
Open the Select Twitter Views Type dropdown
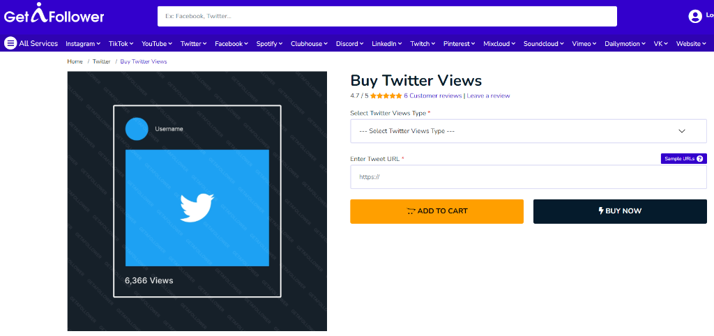(529, 131)
